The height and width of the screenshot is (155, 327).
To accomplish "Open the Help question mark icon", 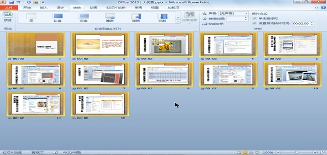I will coord(323,7).
